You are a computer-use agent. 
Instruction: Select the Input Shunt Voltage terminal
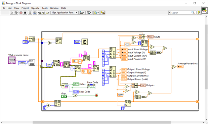[124, 49]
